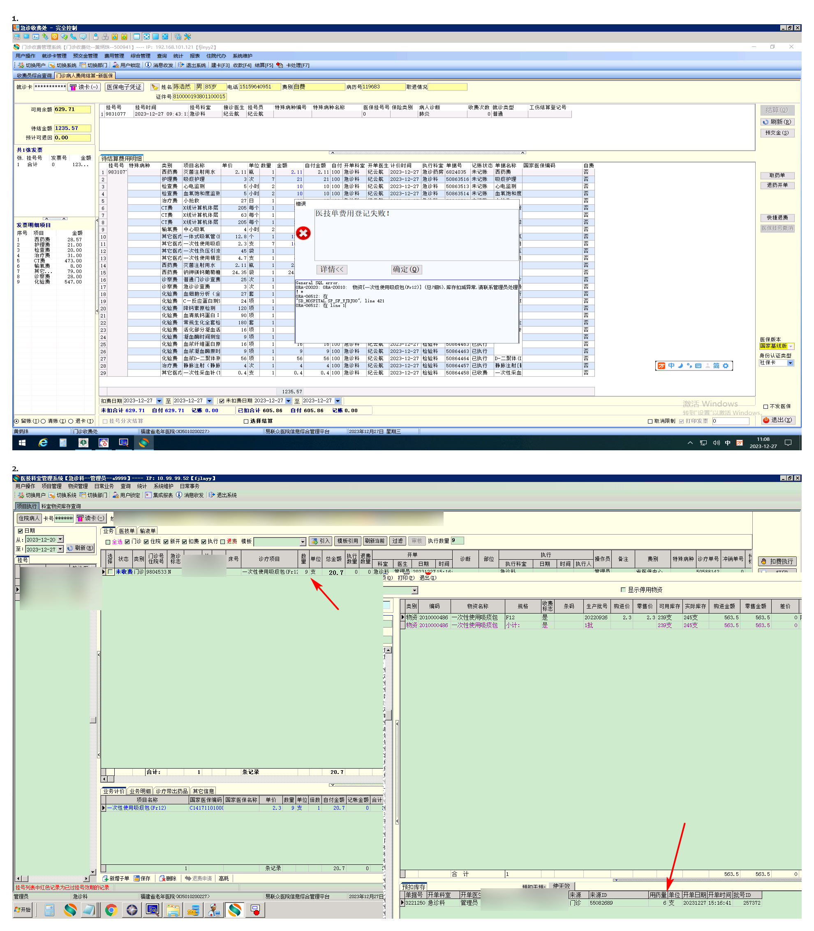Screen dimensions: 814x931
Task: Expand the 身份认证类型 社保卡 dropdown
Action: pyautogui.click(x=791, y=363)
